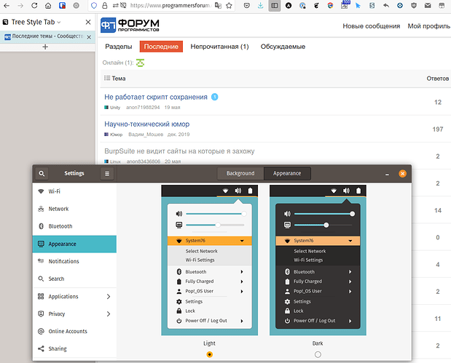This screenshot has width=451, height=363.
Task: Click forum logo ФОРУМ ПРОГРАММИСТОВ
Action: [130, 25]
